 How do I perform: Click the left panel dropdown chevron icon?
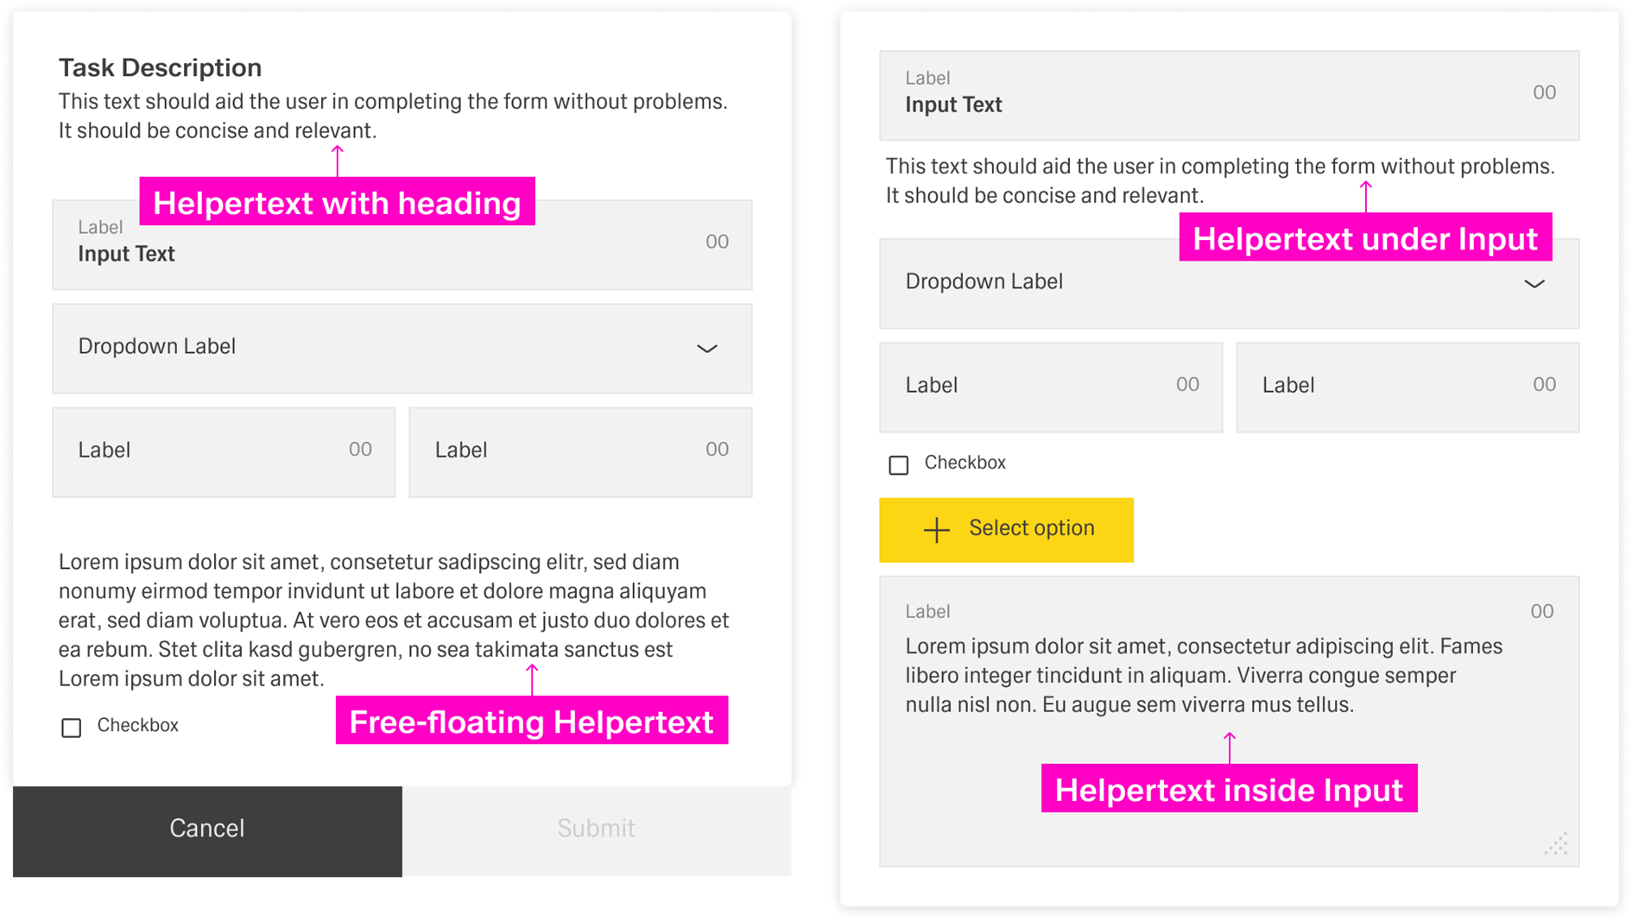707,349
